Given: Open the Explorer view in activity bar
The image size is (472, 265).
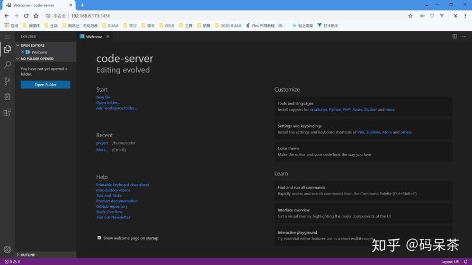Looking at the screenshot, I should tap(7, 49).
